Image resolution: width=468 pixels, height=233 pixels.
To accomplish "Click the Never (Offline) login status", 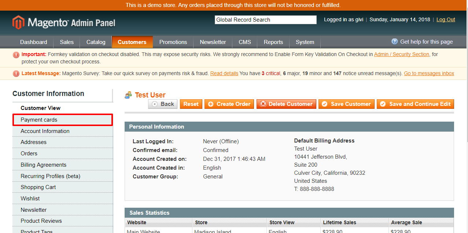I will click(x=221, y=141).
